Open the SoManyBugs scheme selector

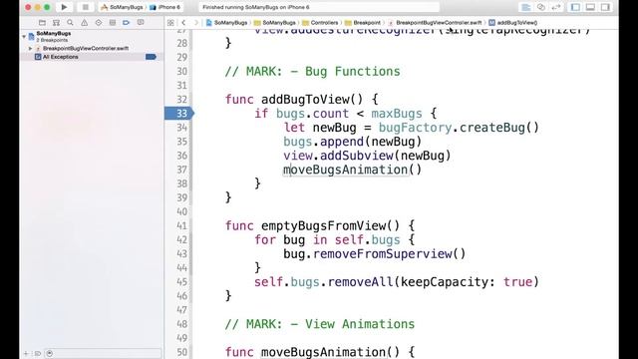122,7
